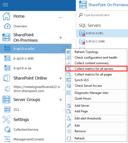Open Diagnostic Manager Jobs
Viewport: 128px width, 143px height.
pos(96,93)
